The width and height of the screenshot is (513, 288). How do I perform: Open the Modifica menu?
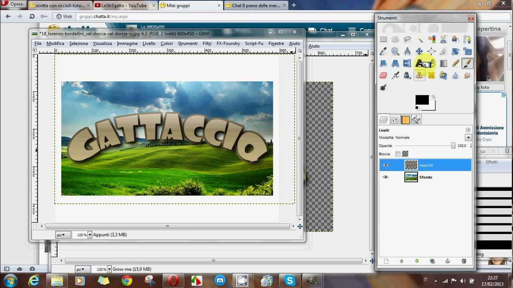55,43
